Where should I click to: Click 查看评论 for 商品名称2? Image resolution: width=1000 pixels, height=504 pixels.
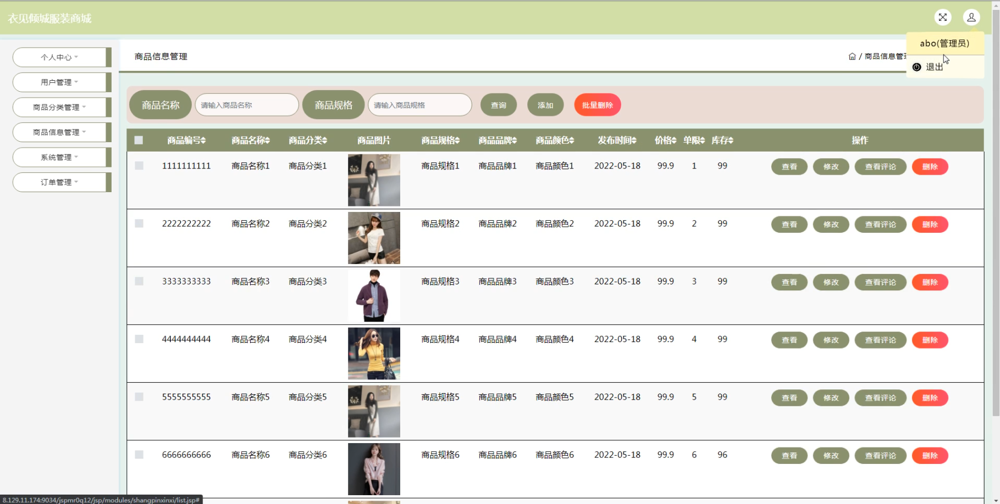click(881, 225)
